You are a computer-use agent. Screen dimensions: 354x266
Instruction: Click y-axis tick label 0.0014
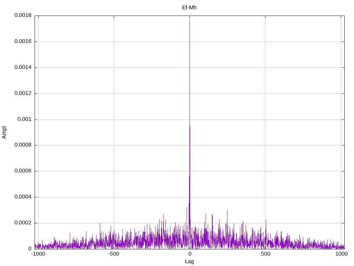pyautogui.click(x=23, y=67)
